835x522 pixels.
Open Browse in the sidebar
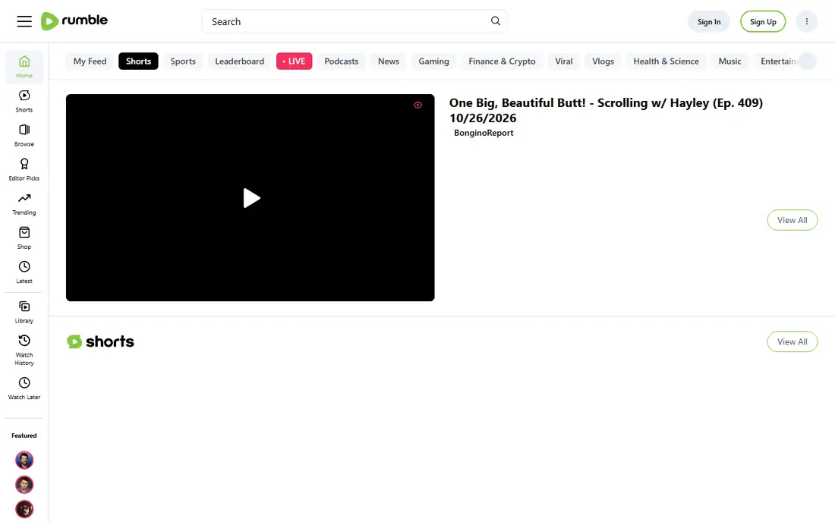(24, 135)
